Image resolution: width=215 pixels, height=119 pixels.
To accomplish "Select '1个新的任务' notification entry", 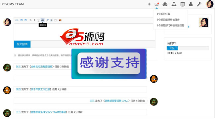I will click(x=163, y=14).
